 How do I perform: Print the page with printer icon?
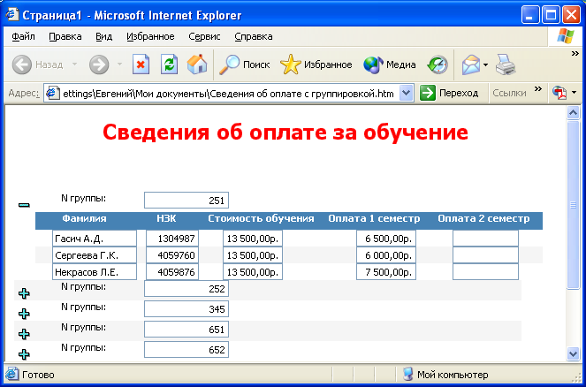(x=506, y=64)
